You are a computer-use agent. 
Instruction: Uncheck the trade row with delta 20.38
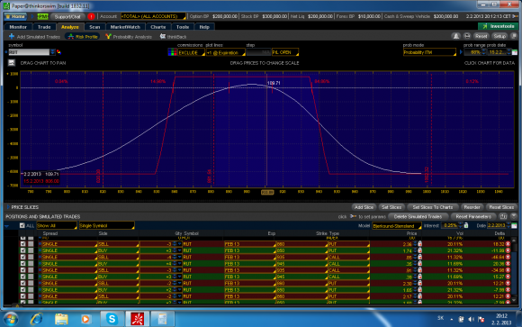coord(22,264)
